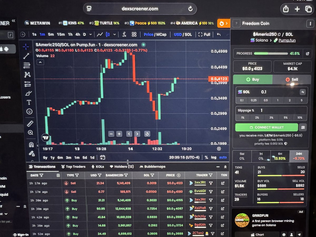
Task: Open the Holders (12) tab
Action: pos(122,167)
